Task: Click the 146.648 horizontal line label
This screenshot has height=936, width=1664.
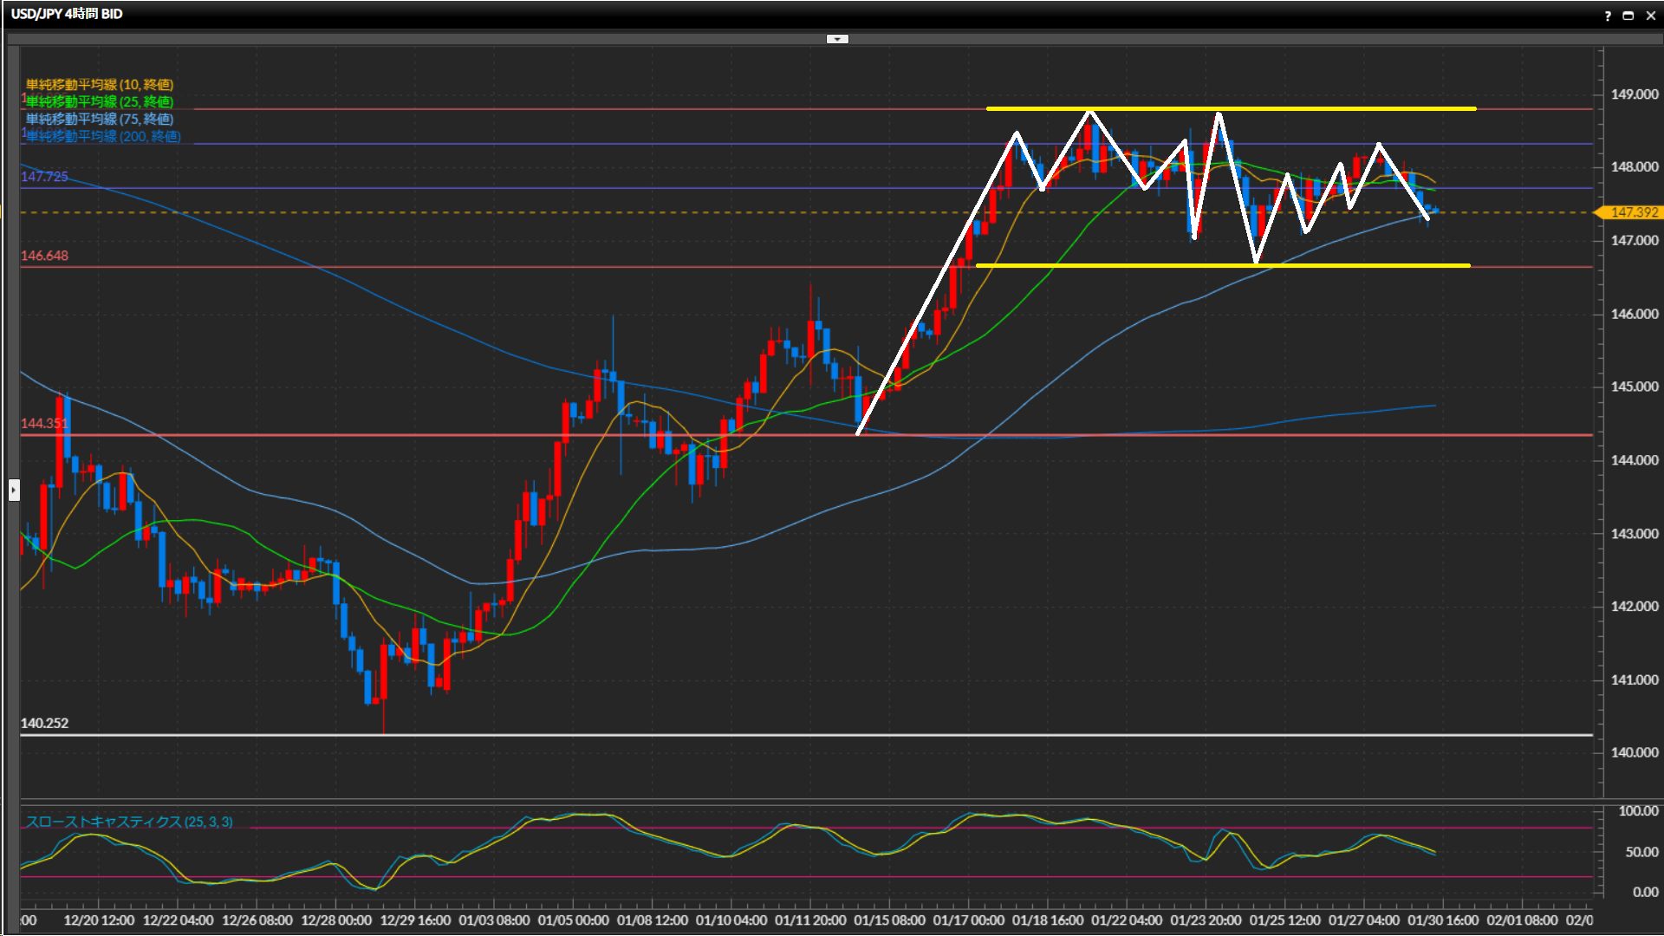Action: point(44,256)
